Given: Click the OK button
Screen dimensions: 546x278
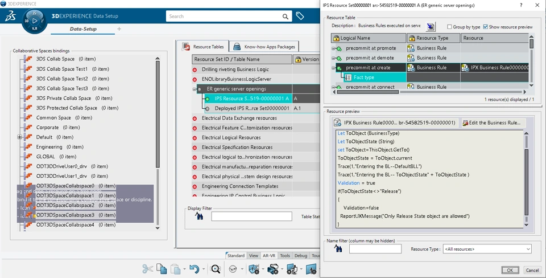Looking at the screenshot, I should [510, 270].
